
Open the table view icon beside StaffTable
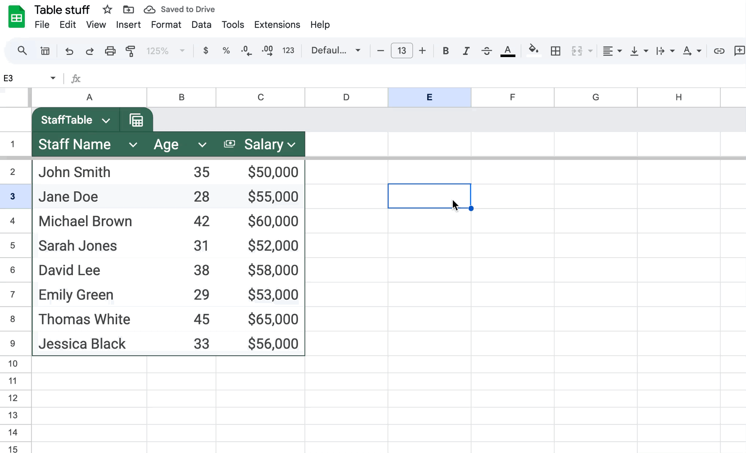point(136,120)
